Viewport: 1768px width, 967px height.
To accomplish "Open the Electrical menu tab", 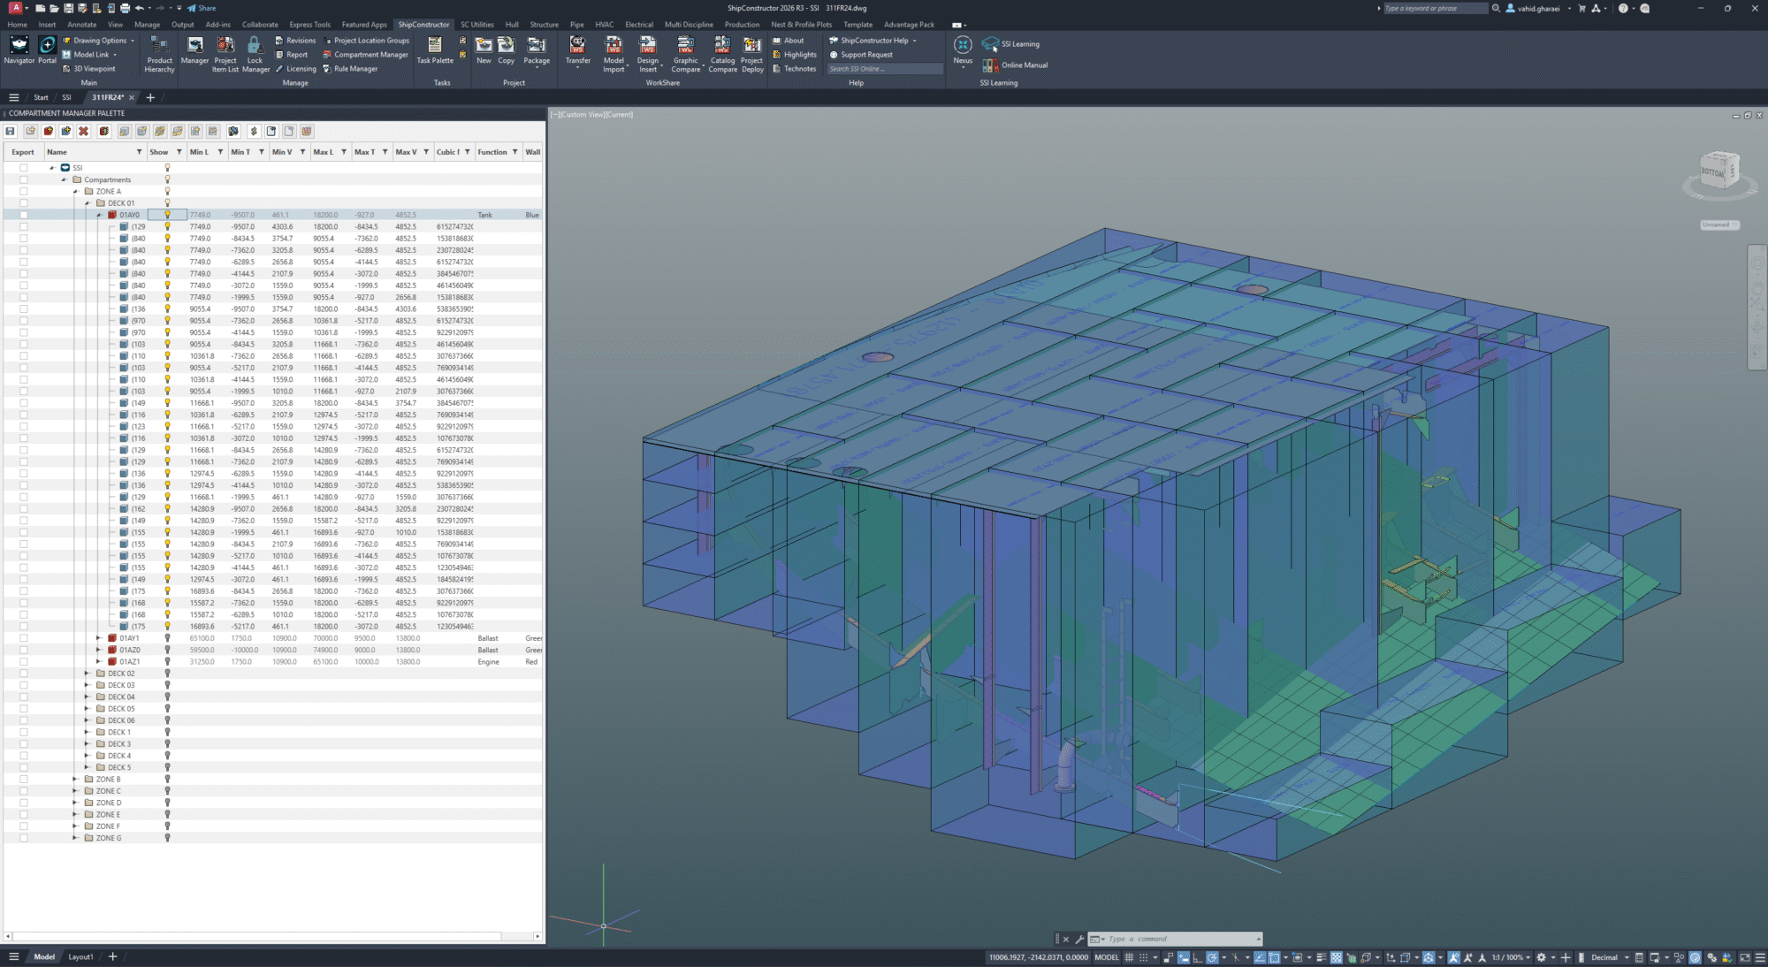I will pos(638,24).
